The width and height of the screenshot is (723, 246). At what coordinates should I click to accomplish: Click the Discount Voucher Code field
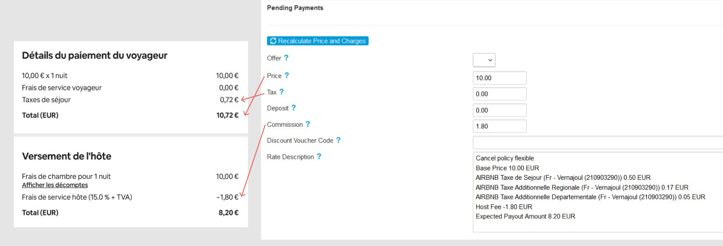click(598, 143)
